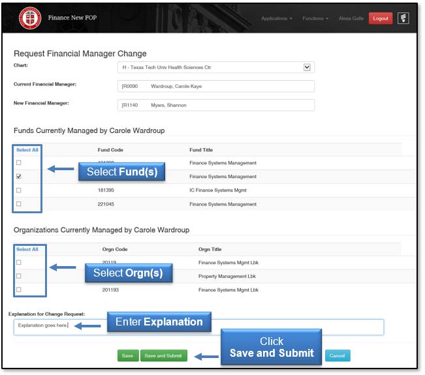Click the green Save button
The height and width of the screenshot is (375, 425).
(x=128, y=356)
